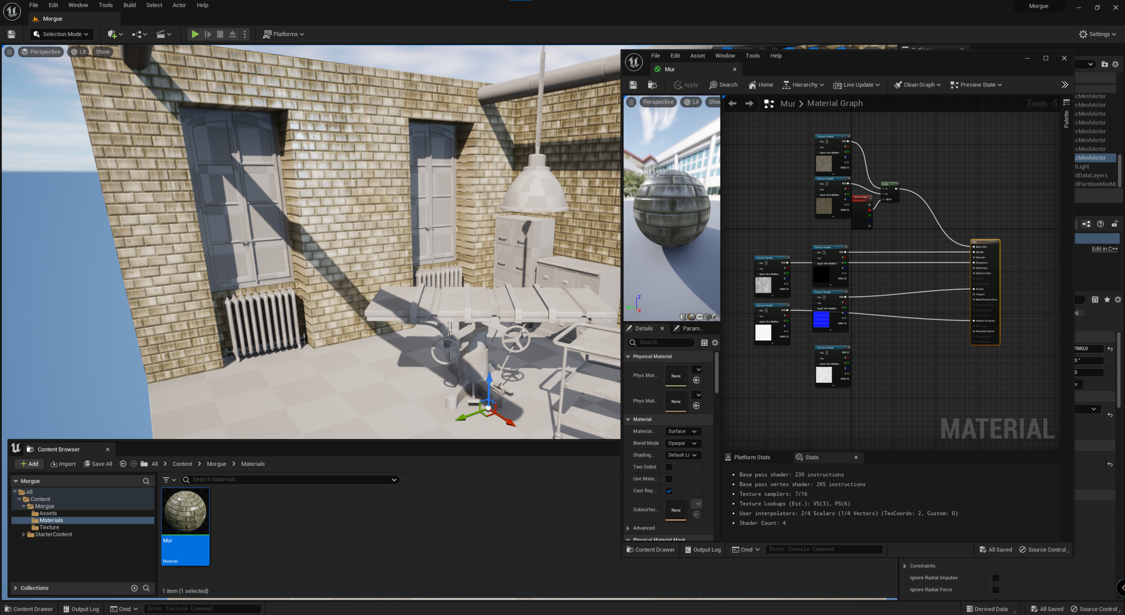Switch to the Platform Stats tab

click(751, 457)
